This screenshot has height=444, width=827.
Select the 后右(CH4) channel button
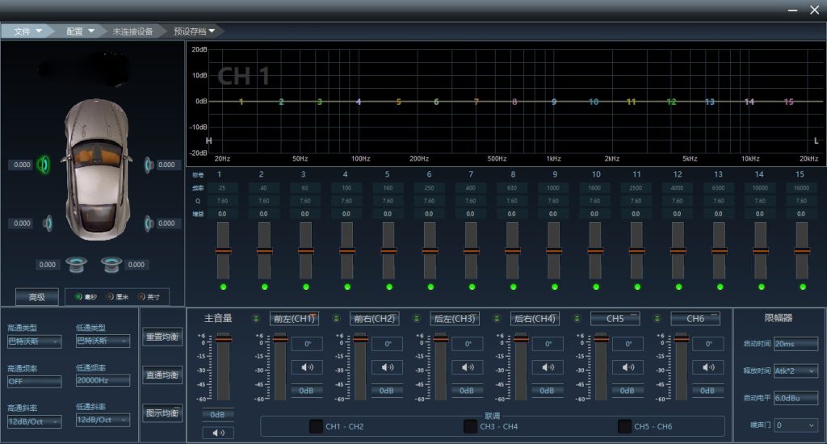pos(535,319)
